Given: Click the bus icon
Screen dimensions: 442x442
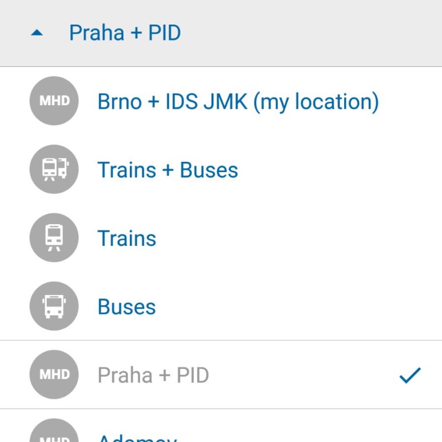Looking at the screenshot, I should click(x=54, y=306).
